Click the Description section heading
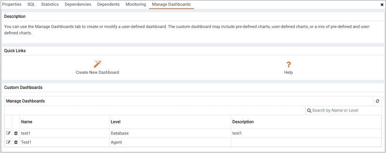This screenshot has width=386, height=153. [15, 17]
